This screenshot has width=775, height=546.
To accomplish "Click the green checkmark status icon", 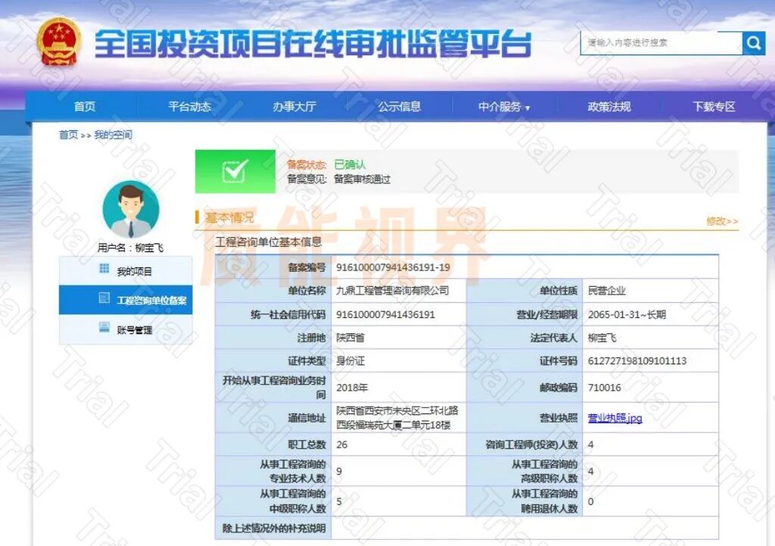I will click(235, 172).
